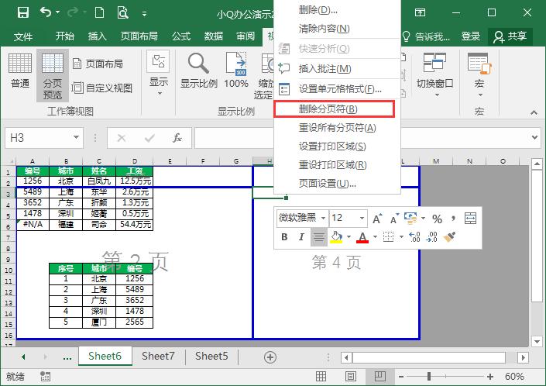Viewport: 546px width, 386px height.
Task: Choose Remove Page Break (删除分页符) menu item
Action: (335, 109)
